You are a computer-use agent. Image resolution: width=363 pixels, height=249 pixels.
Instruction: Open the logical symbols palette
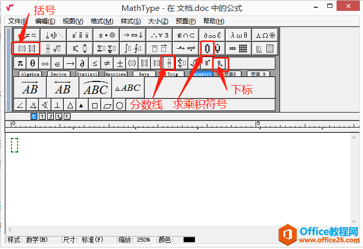pyautogui.click(x=159, y=35)
